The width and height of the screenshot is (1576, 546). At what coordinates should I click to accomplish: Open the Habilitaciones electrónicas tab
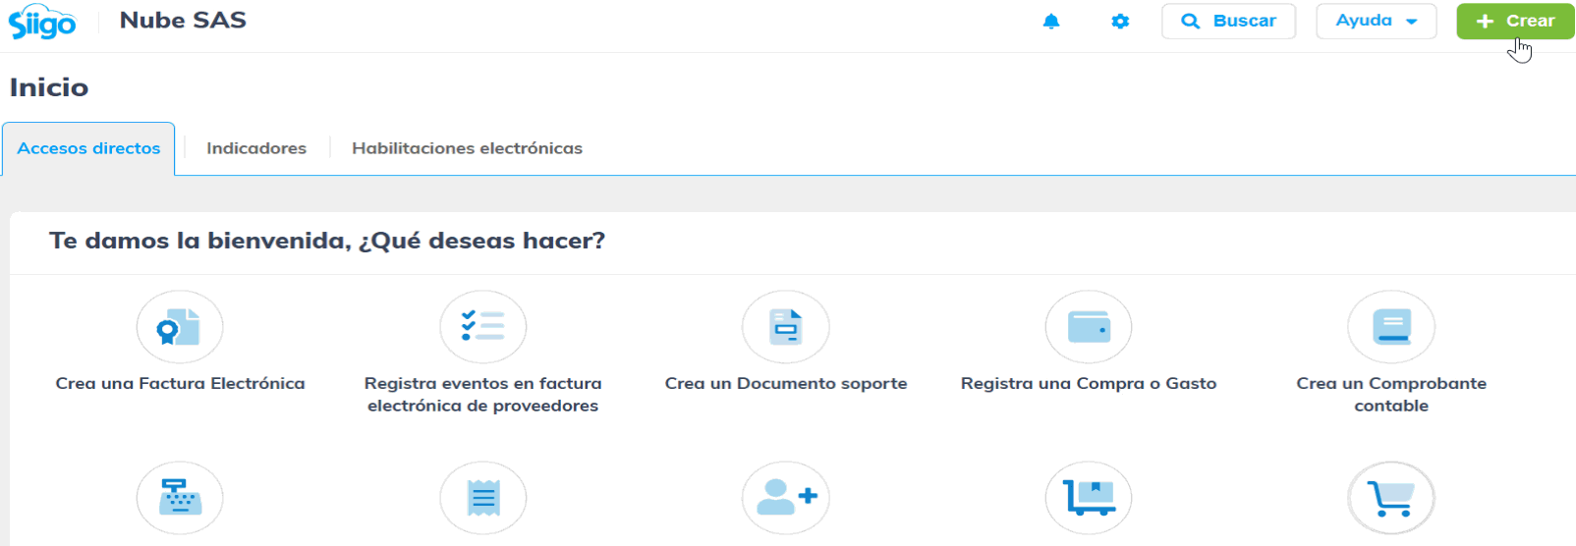(467, 148)
